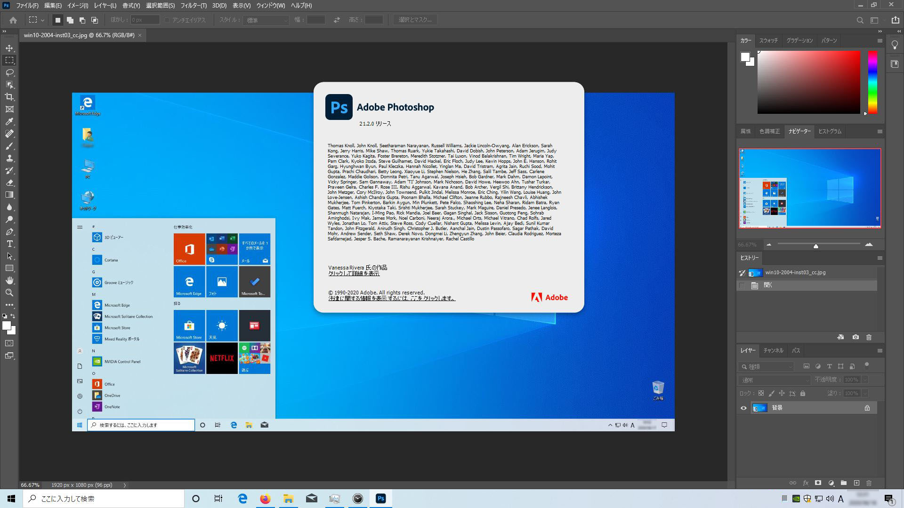
Task: Swap foreground and background colors
Action: point(13,316)
